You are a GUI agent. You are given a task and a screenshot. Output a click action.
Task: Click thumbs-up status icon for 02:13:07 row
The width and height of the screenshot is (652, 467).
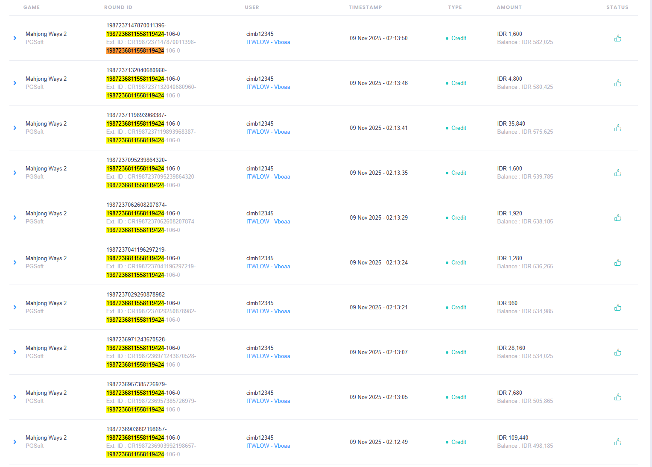point(617,352)
